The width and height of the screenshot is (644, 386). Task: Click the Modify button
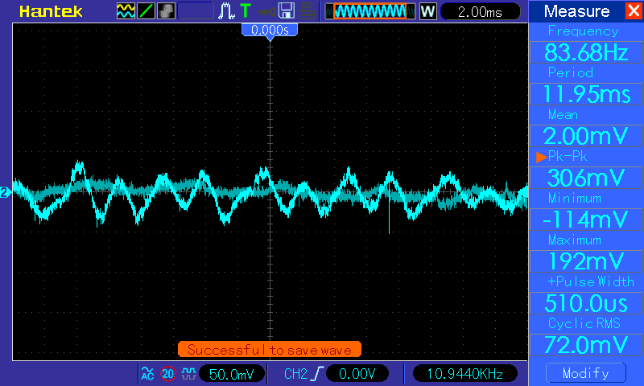click(x=586, y=373)
